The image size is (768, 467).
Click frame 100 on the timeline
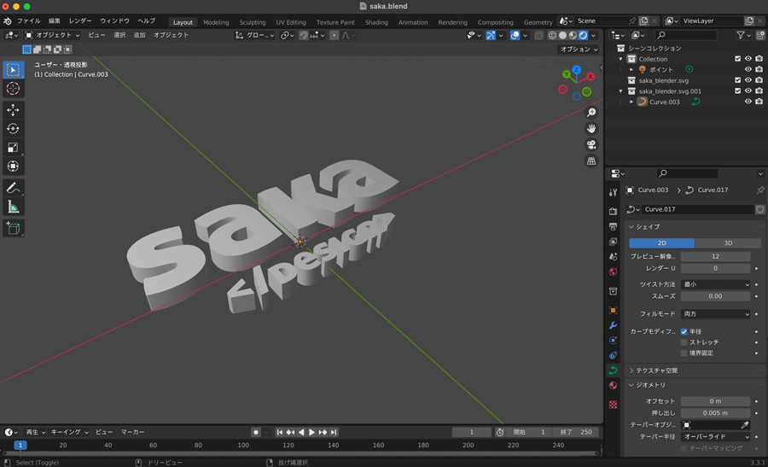[x=243, y=445]
